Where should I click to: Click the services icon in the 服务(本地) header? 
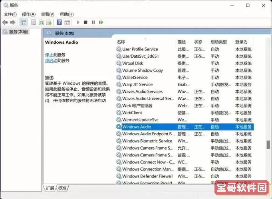tap(49, 33)
